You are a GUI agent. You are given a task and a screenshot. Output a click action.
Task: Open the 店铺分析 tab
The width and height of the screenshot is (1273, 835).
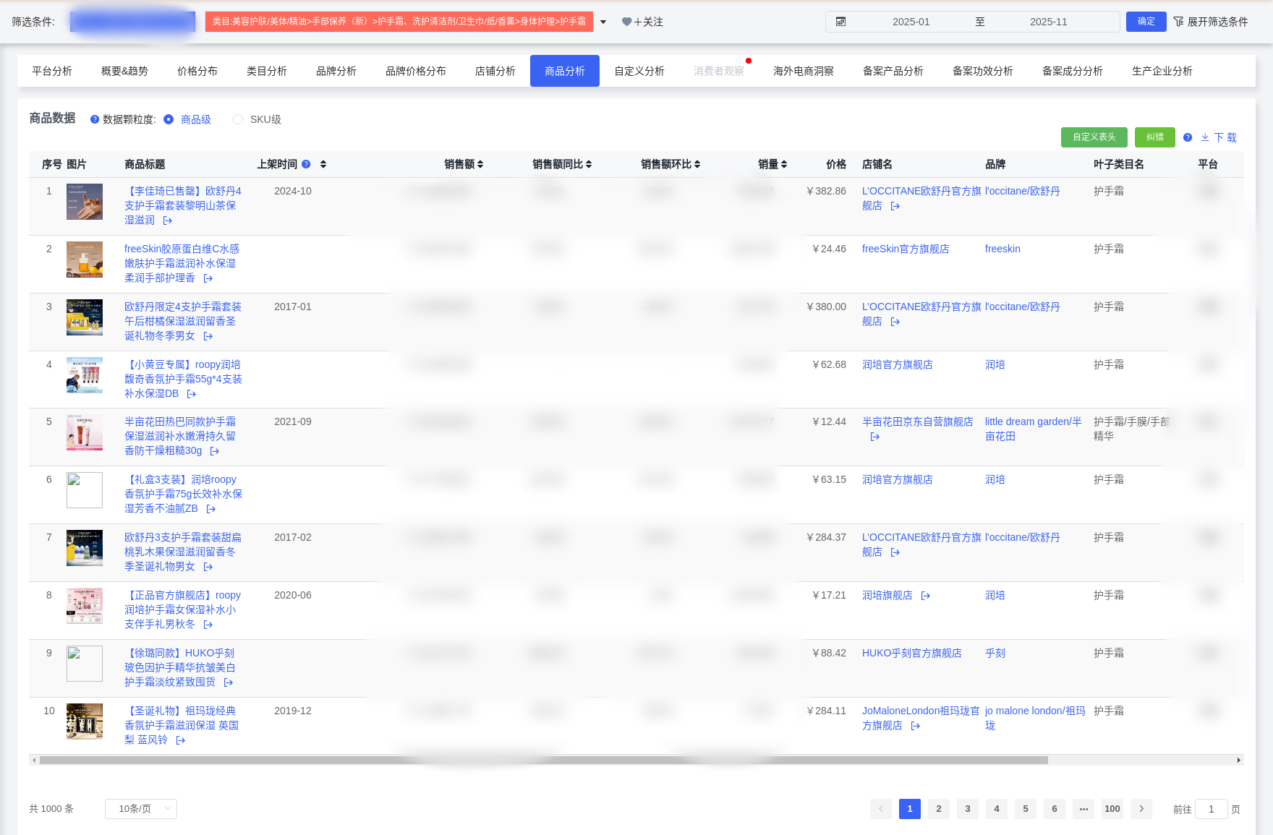click(495, 71)
